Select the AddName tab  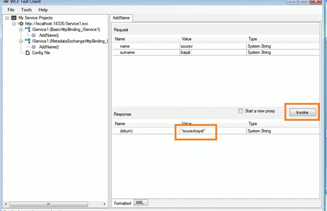[121, 18]
